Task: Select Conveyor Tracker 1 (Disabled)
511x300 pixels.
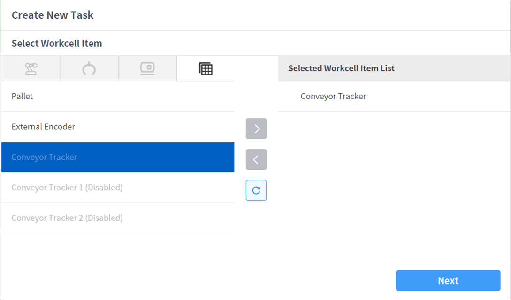Action: coord(117,187)
